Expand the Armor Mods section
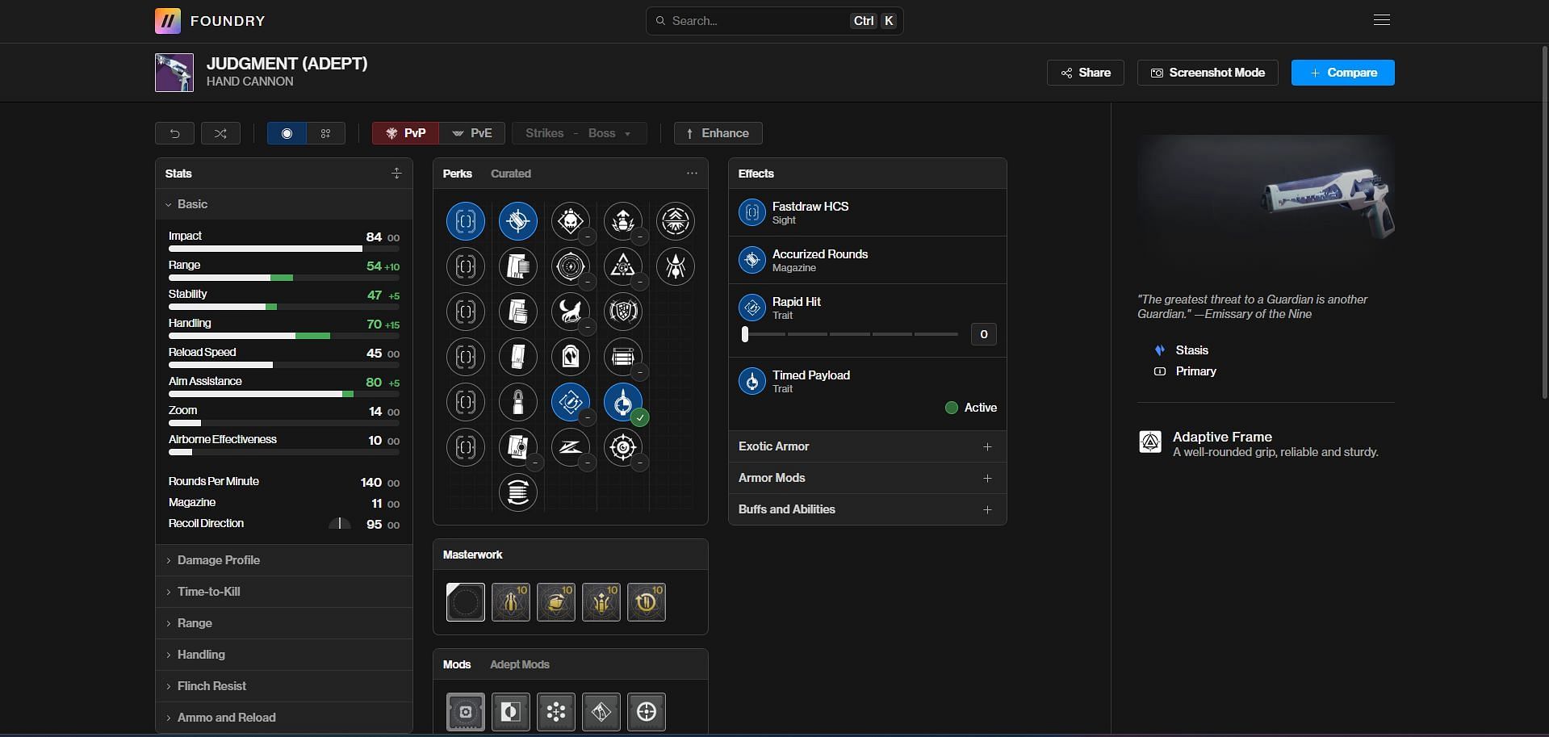The image size is (1549, 737). [x=868, y=478]
